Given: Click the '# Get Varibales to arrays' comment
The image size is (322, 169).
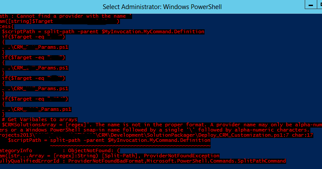Looking at the screenshot, I should 40,119.
